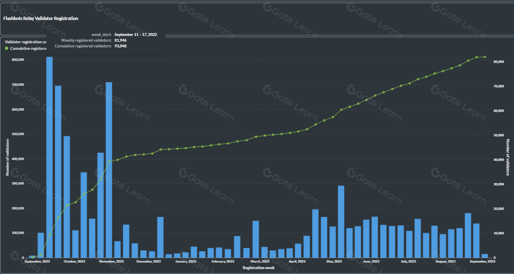Click the Flashbots Relay Validator Registration title
Viewport: 514px width, 274px height.
[41, 18]
